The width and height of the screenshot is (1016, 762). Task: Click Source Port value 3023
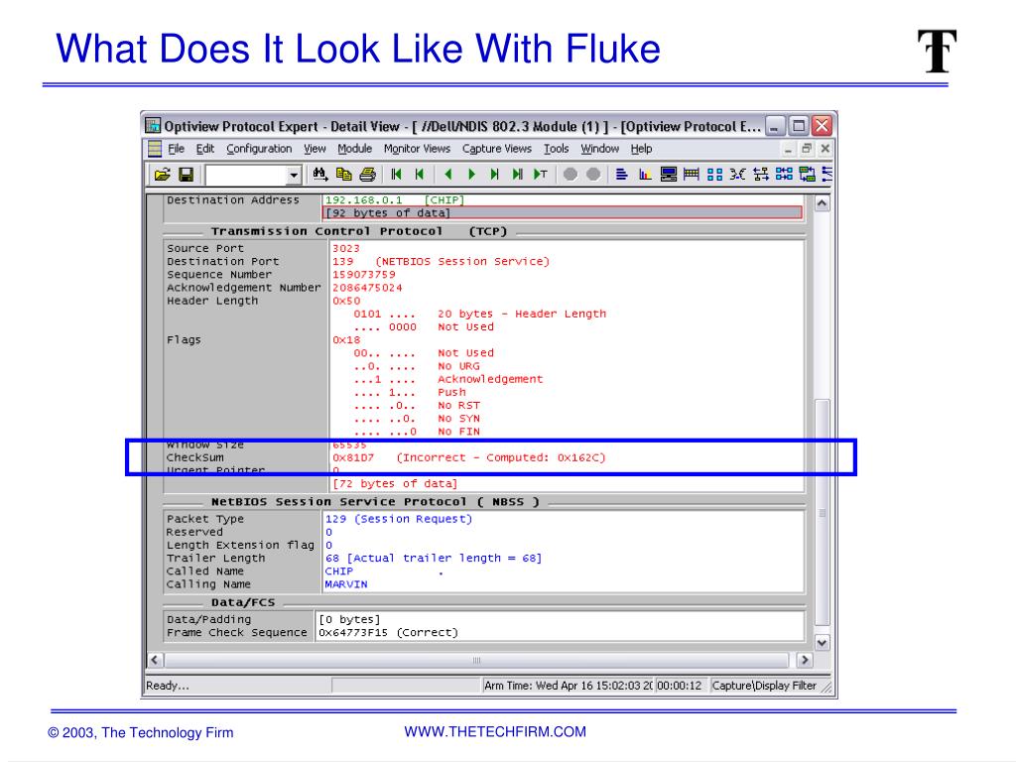pyautogui.click(x=346, y=248)
